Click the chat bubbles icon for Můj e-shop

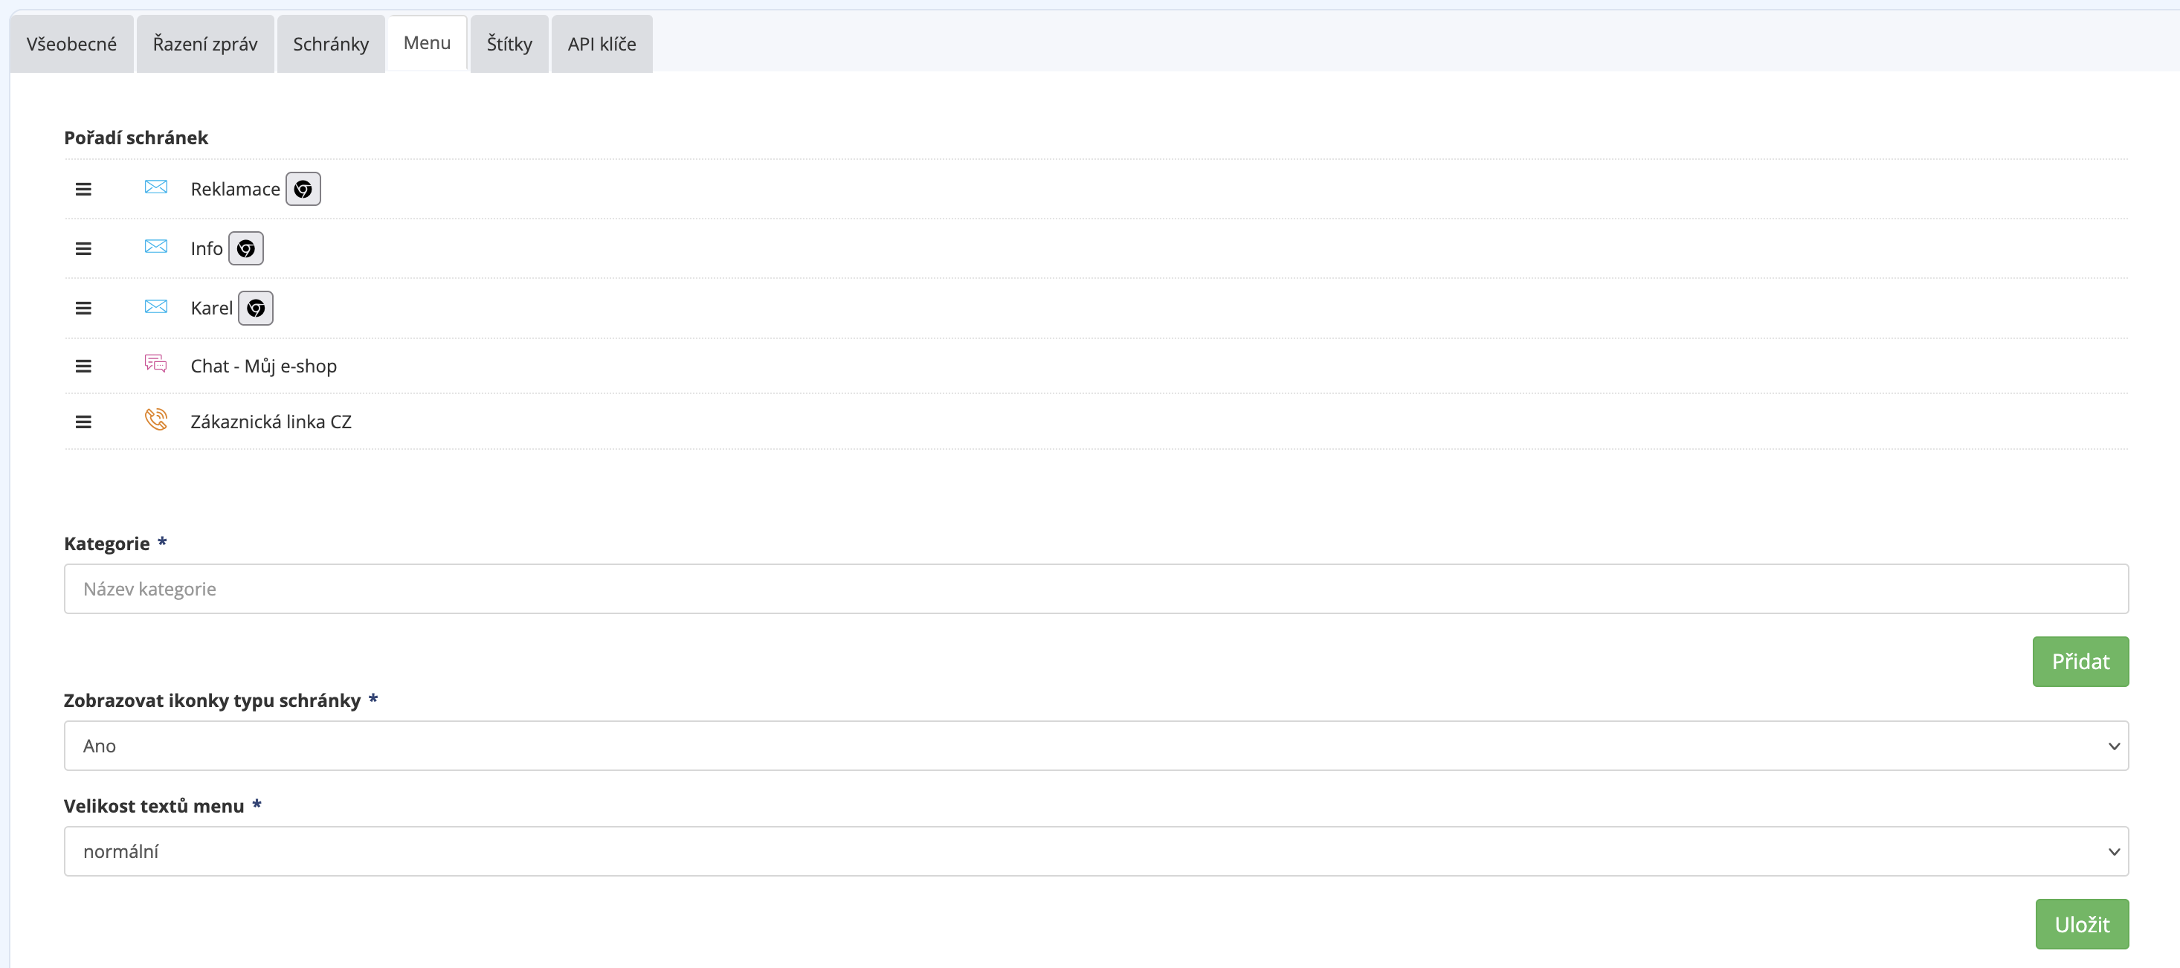pyautogui.click(x=155, y=364)
